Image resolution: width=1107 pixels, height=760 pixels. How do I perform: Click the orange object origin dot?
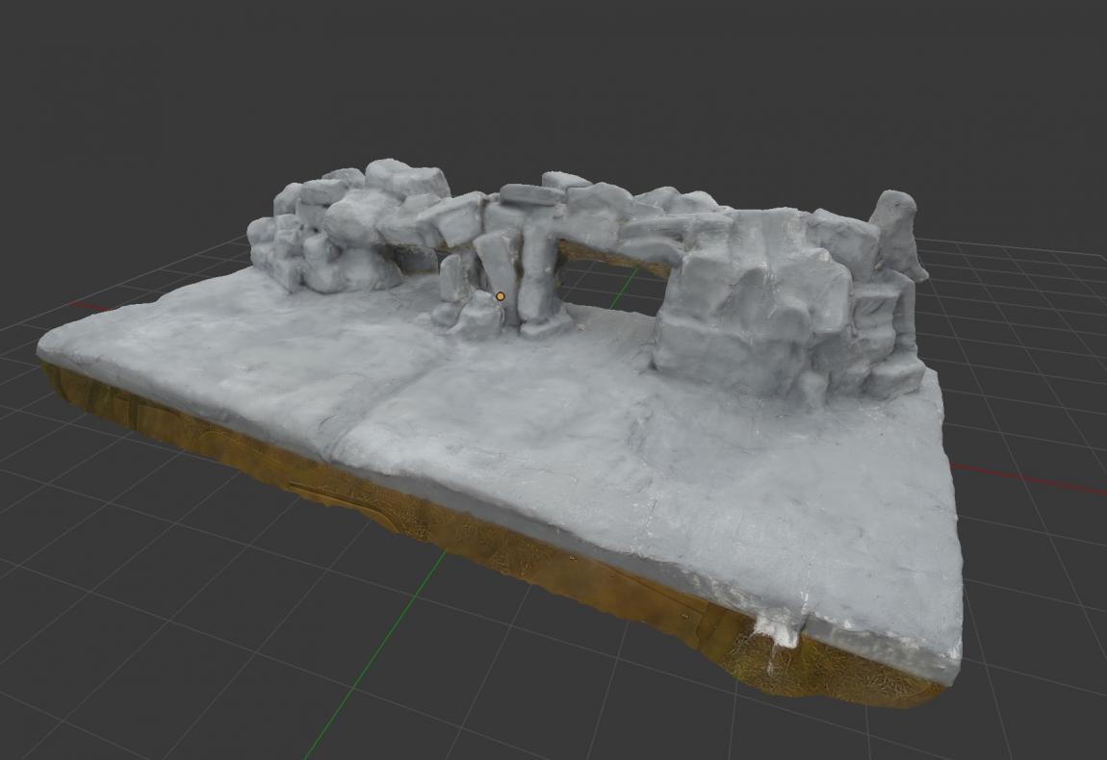point(501,297)
